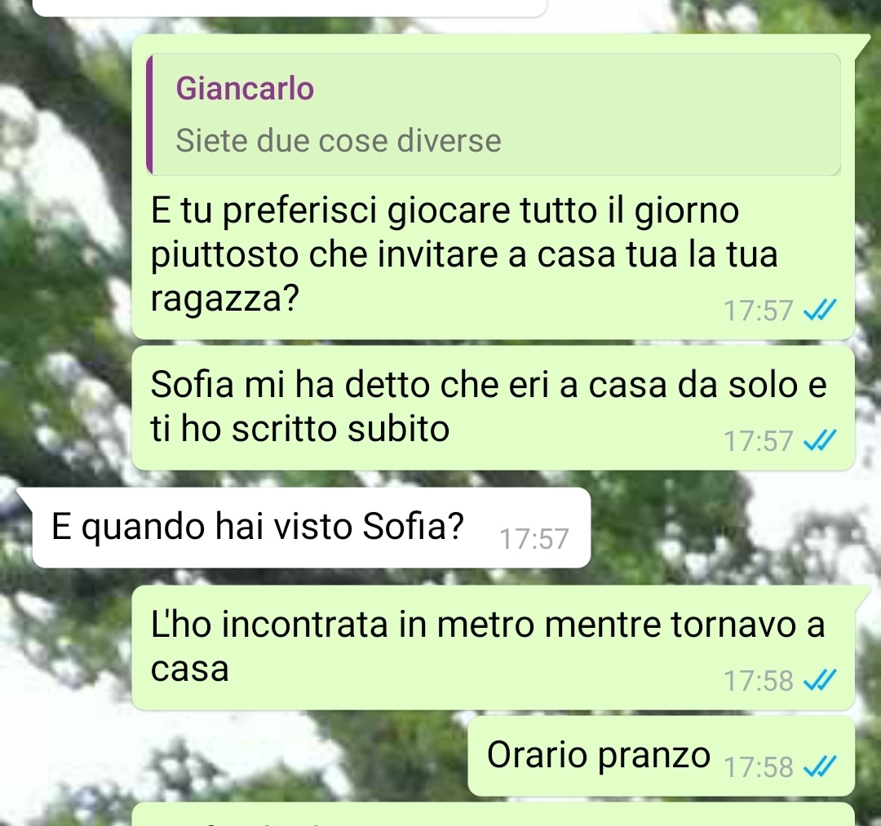Image resolution: width=881 pixels, height=826 pixels.
Task: Tap the purple quote bar
Action: tap(149, 114)
